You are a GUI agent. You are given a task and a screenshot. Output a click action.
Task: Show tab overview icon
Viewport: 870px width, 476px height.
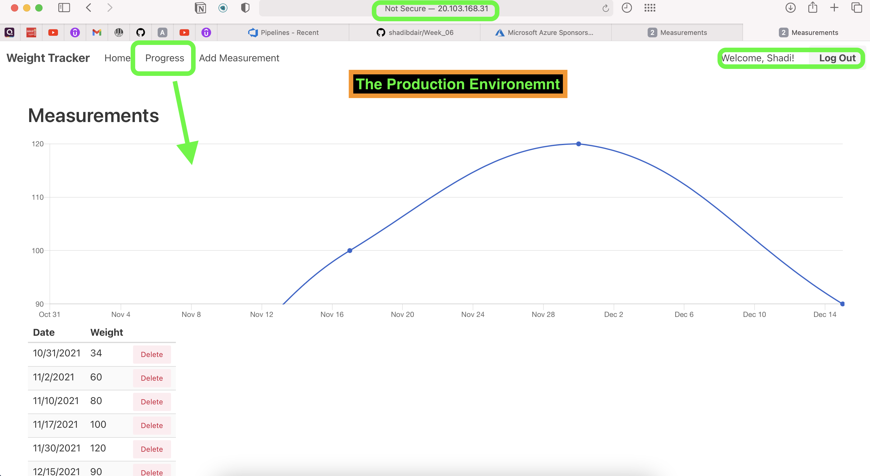(857, 8)
